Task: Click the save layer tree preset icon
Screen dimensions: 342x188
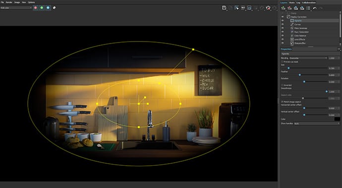Action: coord(296,8)
